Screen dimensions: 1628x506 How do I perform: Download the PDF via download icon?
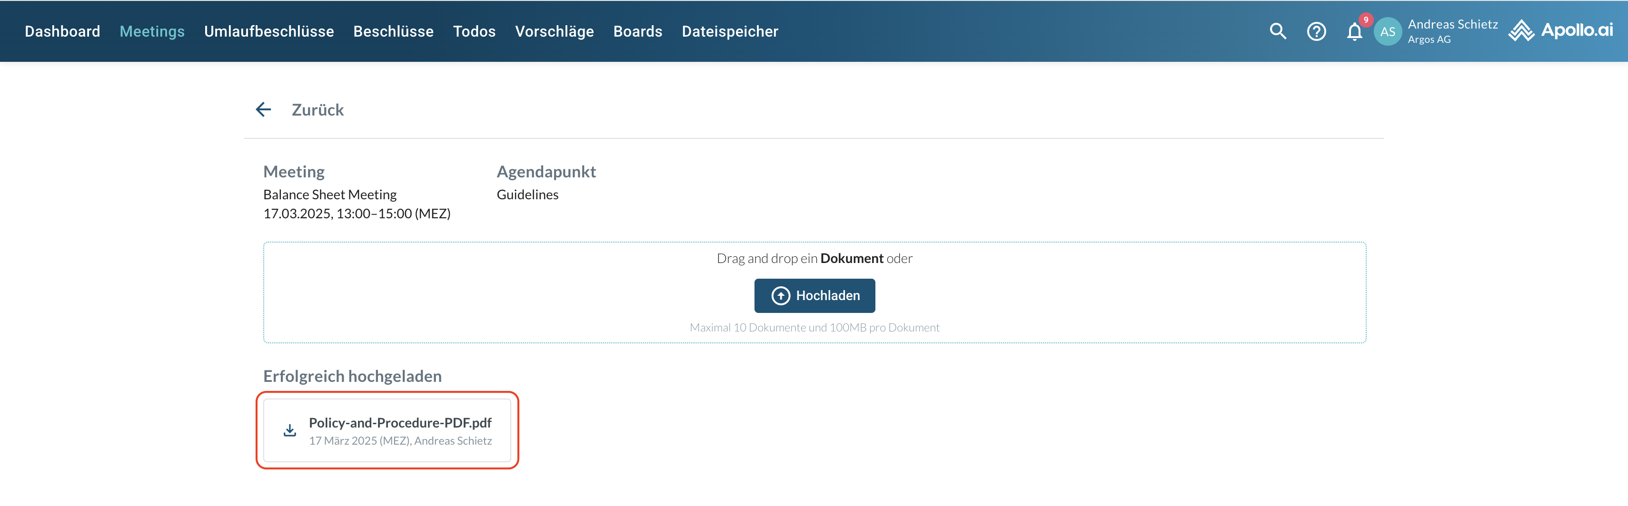point(289,431)
